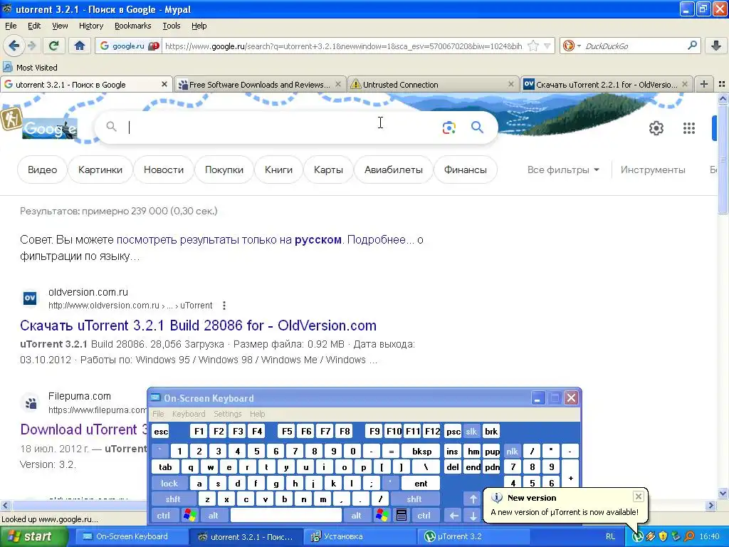The height and width of the screenshot is (547, 729).
Task: Click the Most Visited bookmarks folder
Action: click(30, 68)
